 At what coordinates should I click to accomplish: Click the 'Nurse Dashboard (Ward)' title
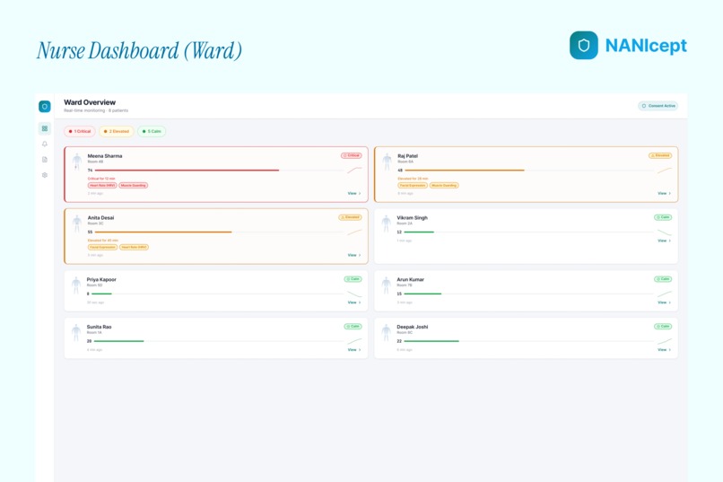coord(140,51)
